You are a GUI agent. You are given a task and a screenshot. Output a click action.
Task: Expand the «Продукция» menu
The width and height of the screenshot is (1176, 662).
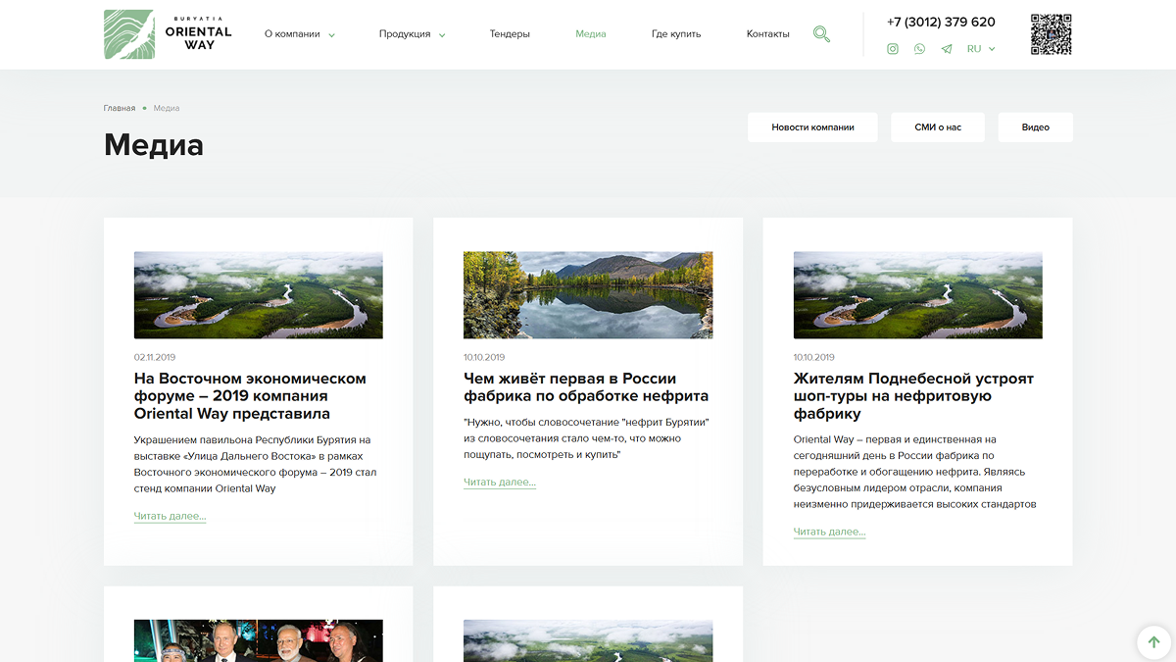tap(412, 34)
